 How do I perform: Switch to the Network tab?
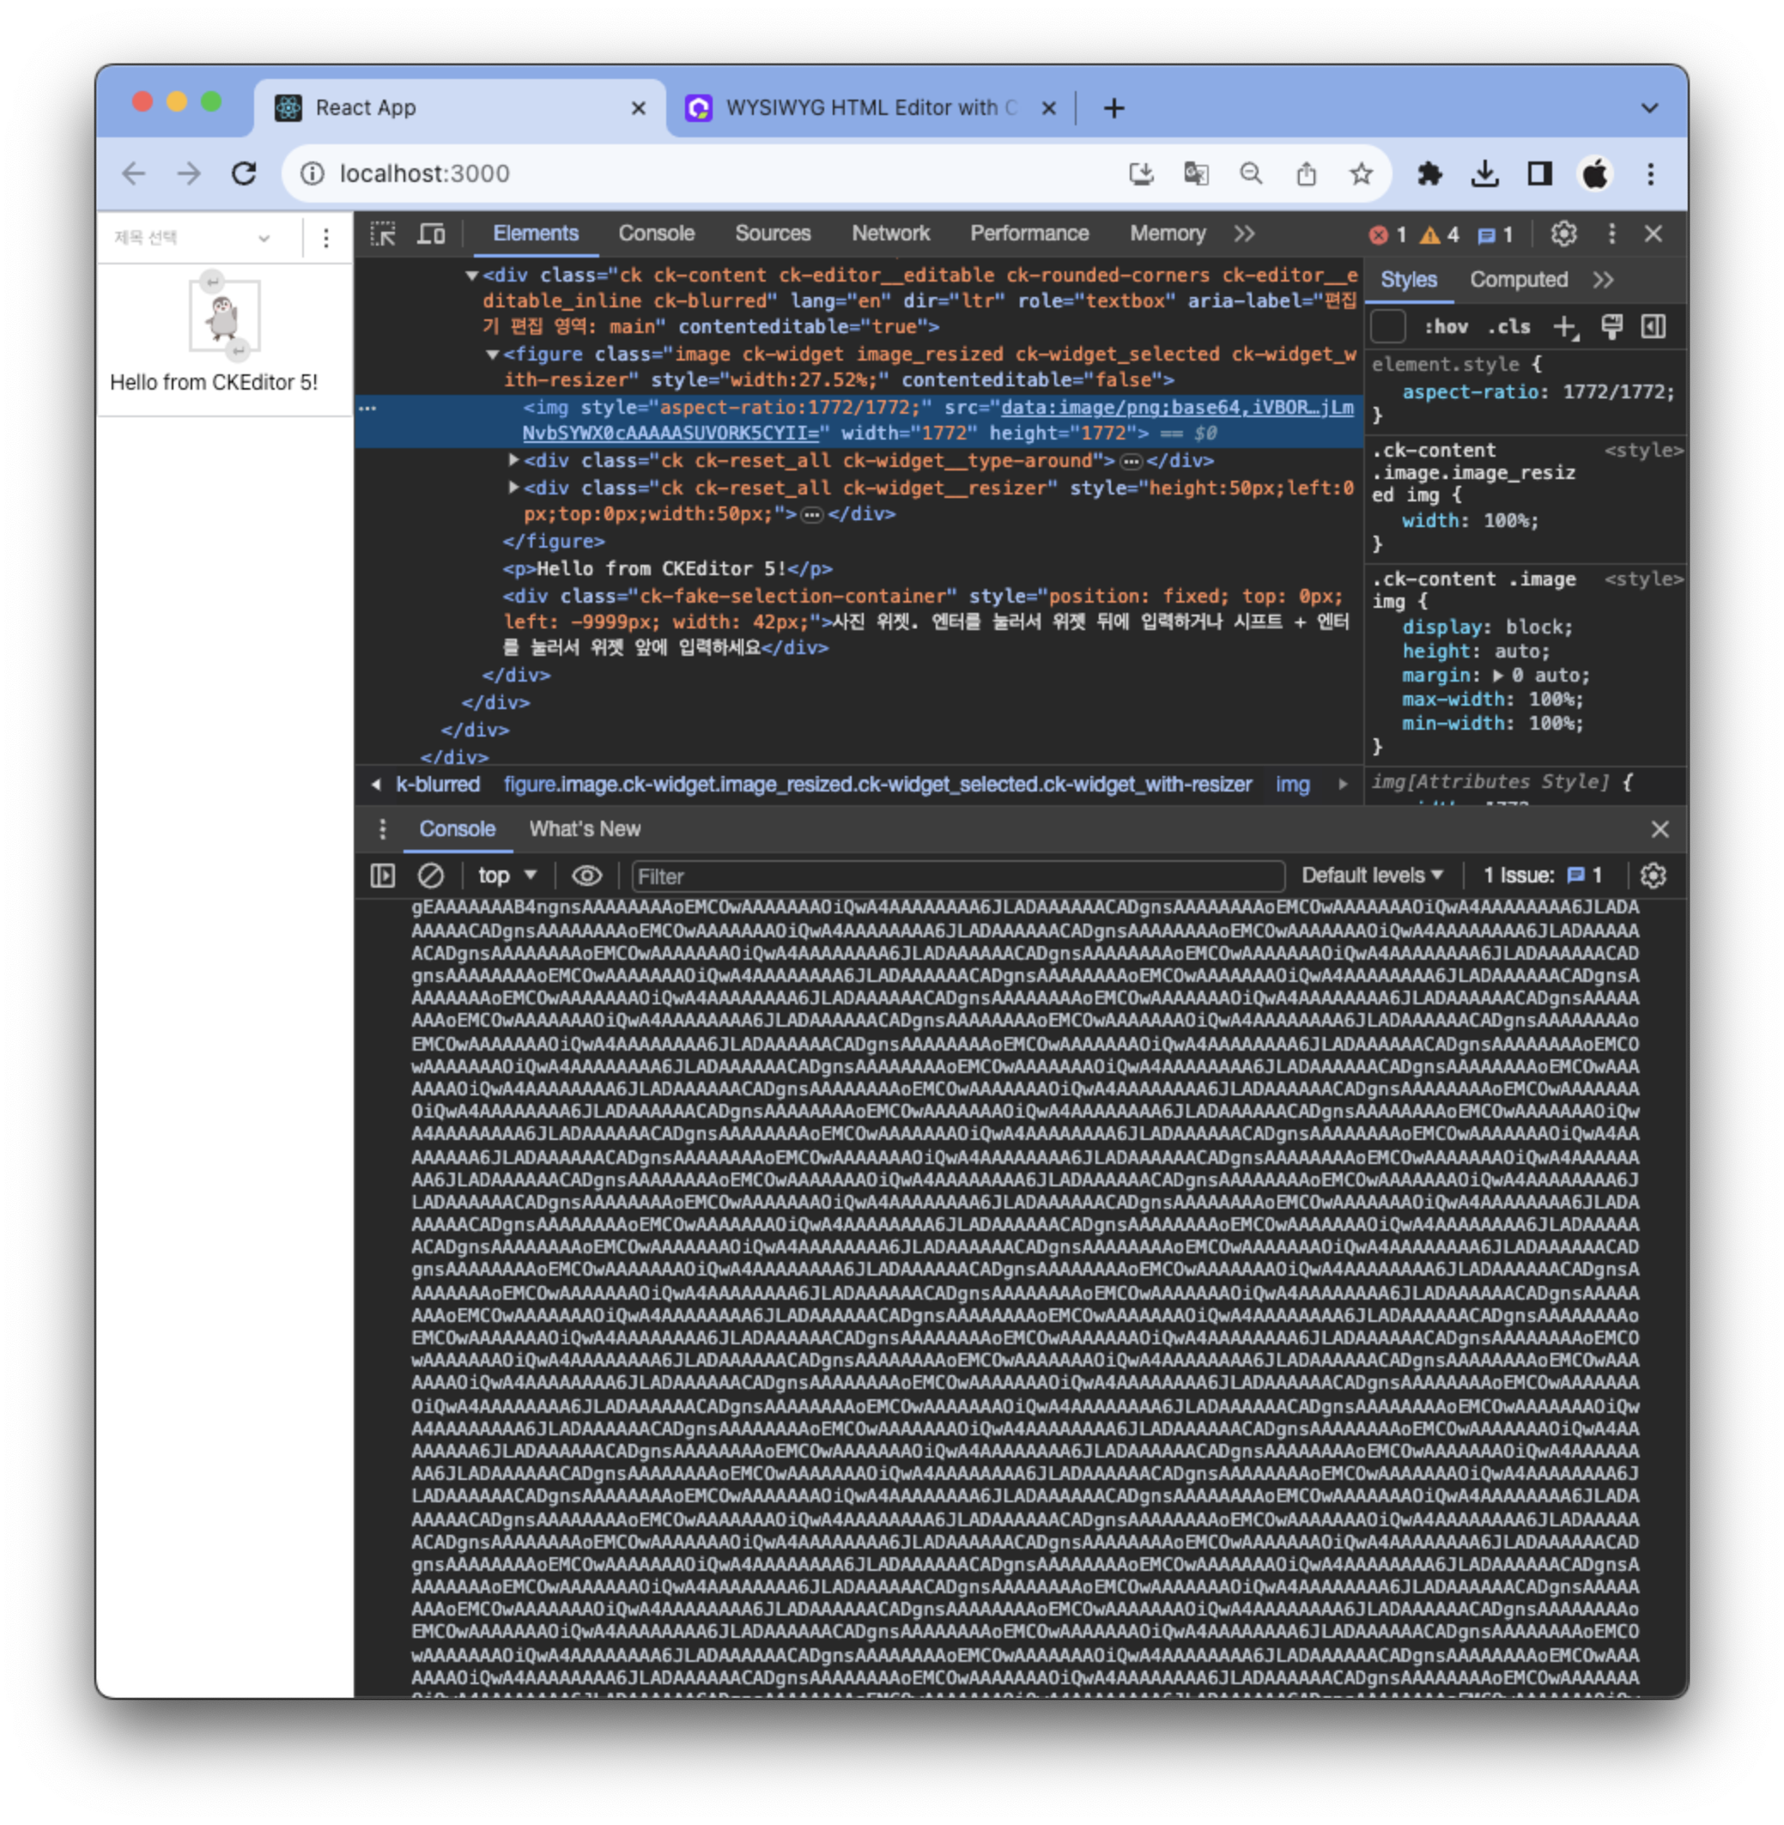[889, 233]
